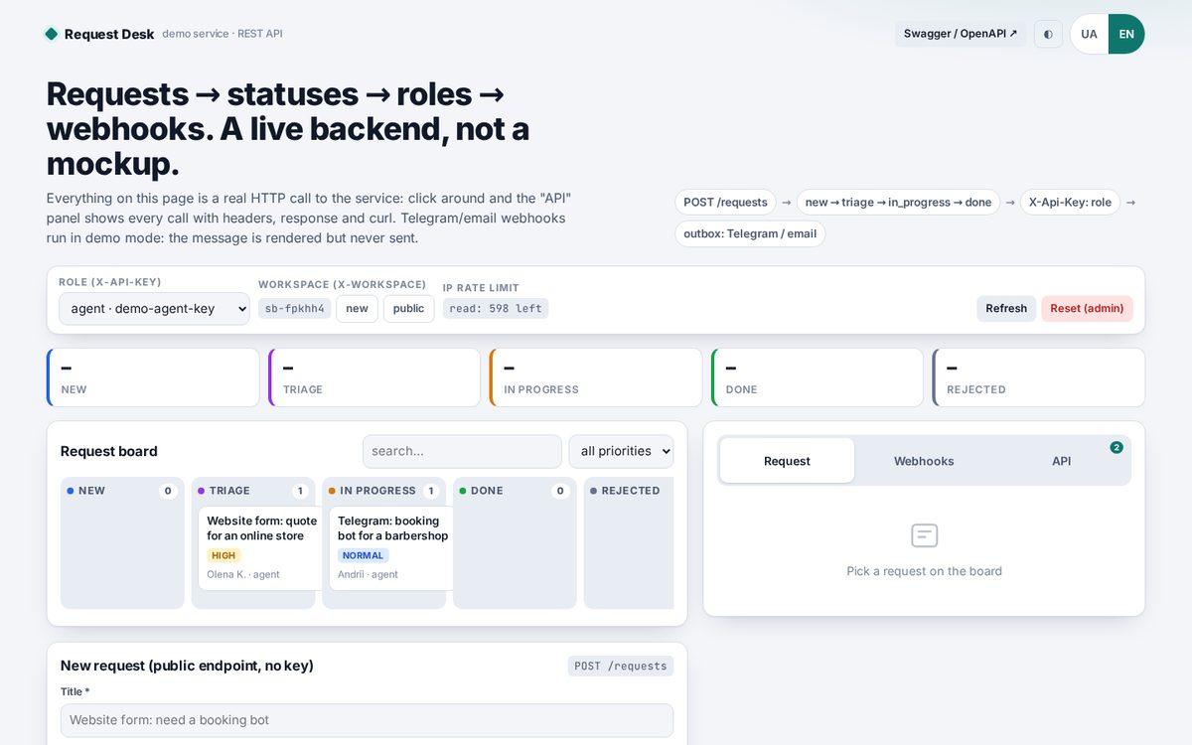Switch language to UA
The height and width of the screenshot is (745, 1192).
tap(1089, 34)
